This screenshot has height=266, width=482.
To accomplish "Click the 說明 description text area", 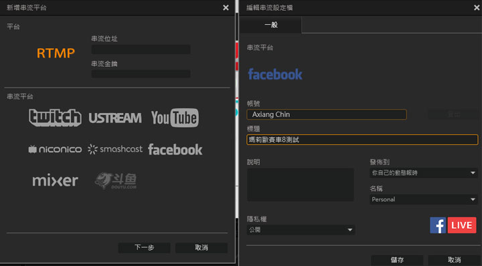I will pyautogui.click(x=301, y=184).
